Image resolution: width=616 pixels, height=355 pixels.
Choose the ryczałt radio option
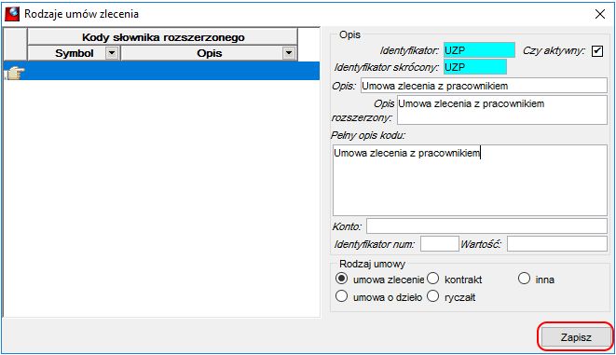click(x=433, y=296)
